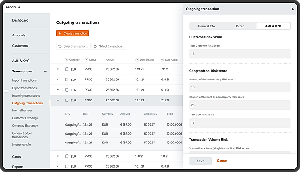Click the Amount BC sub-table header
Image resolution: width=300 pixels, height=172 pixels.
[x=151, y=114]
